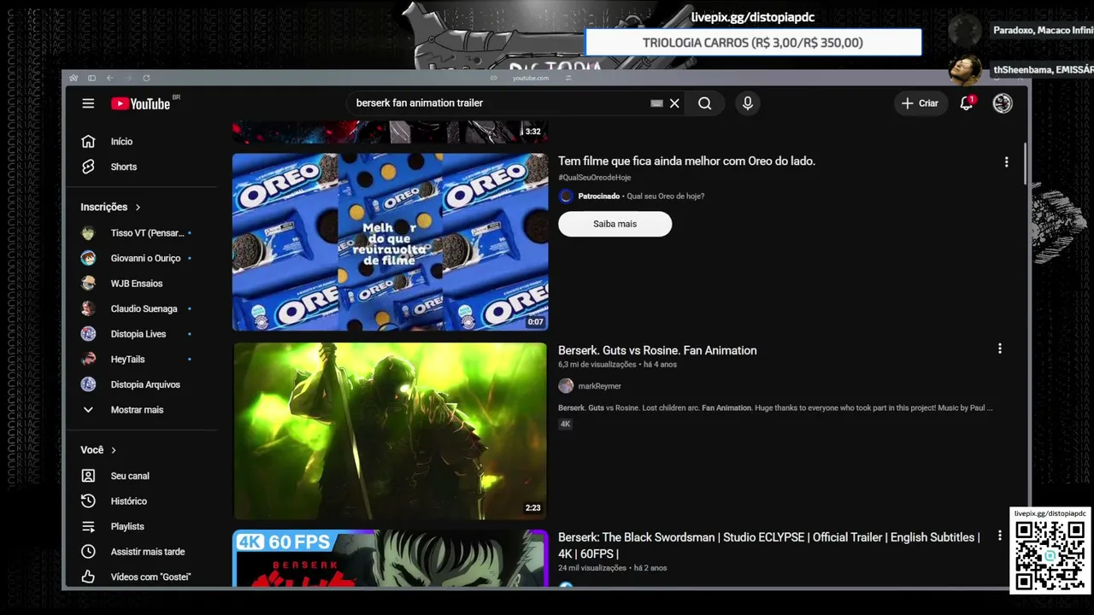Open Distopia Lives channel
Viewport: 1094px width, 615px height.
coord(138,334)
